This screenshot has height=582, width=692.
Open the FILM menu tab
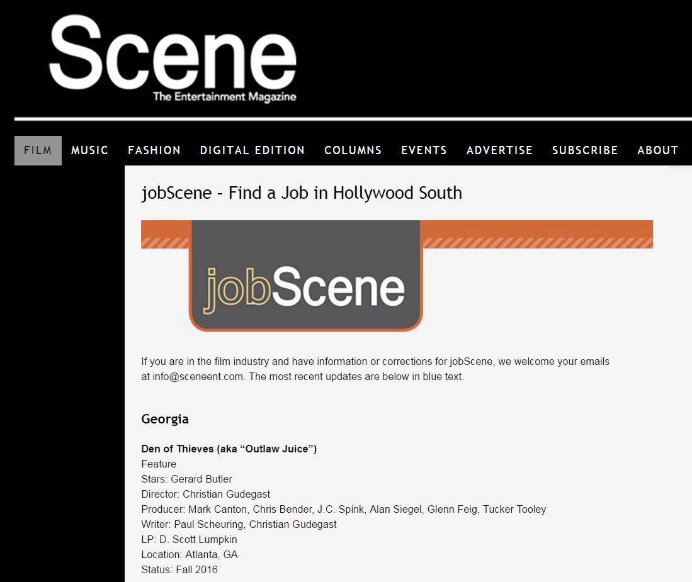click(38, 150)
